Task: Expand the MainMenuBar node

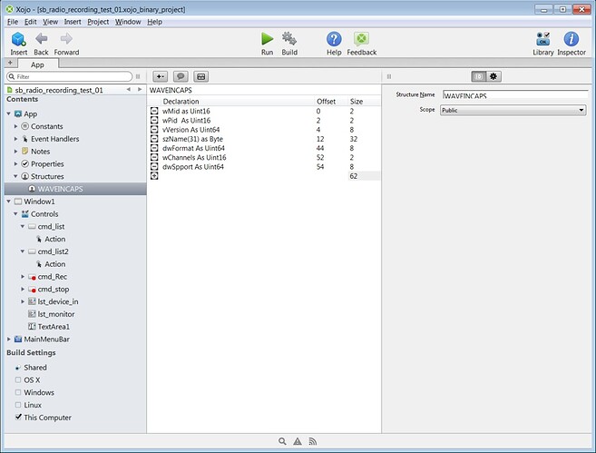Action: click(8, 339)
